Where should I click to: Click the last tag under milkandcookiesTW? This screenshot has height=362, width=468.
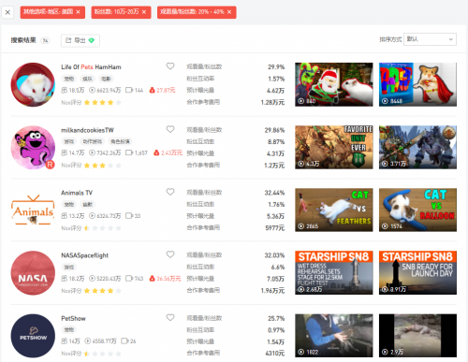[x=121, y=141]
